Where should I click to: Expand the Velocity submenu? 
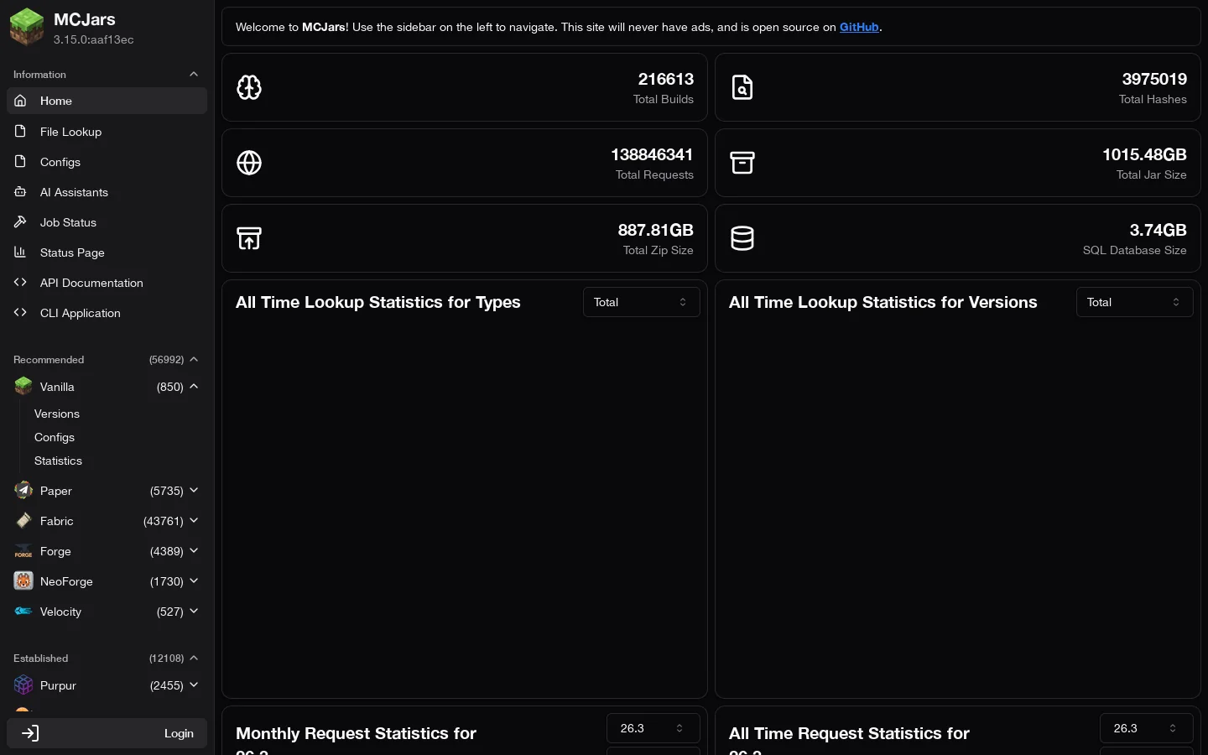(194, 612)
